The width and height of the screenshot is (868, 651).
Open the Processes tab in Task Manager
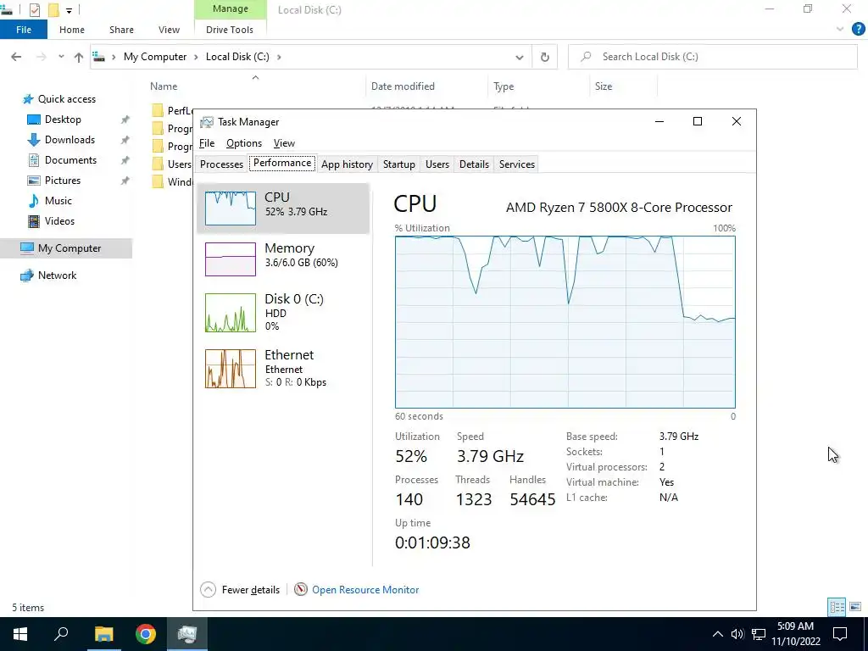(221, 164)
